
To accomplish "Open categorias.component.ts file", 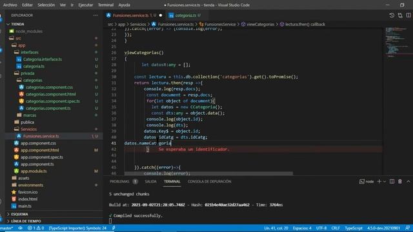I will pyautogui.click(x=48, y=108).
